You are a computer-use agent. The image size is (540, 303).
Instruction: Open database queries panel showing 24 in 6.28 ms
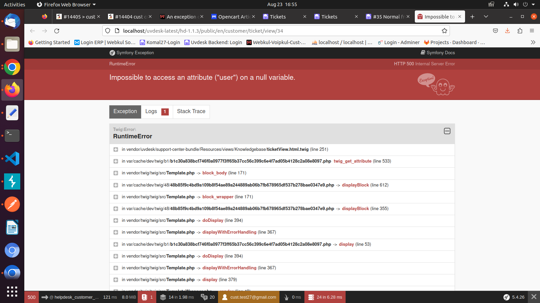pos(324,297)
